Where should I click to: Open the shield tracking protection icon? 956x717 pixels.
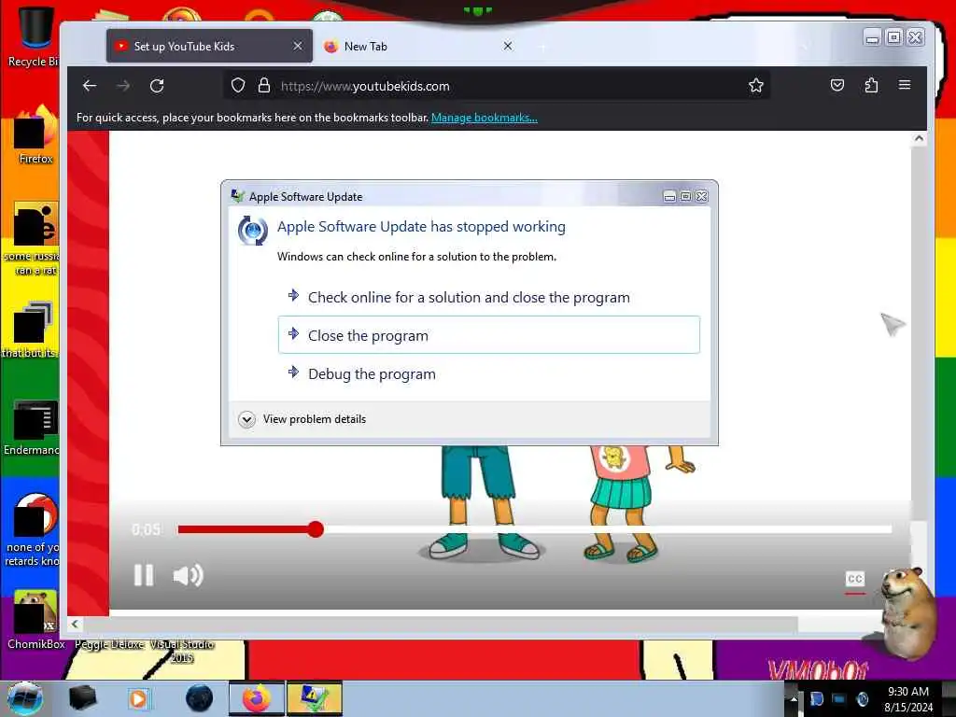click(238, 85)
